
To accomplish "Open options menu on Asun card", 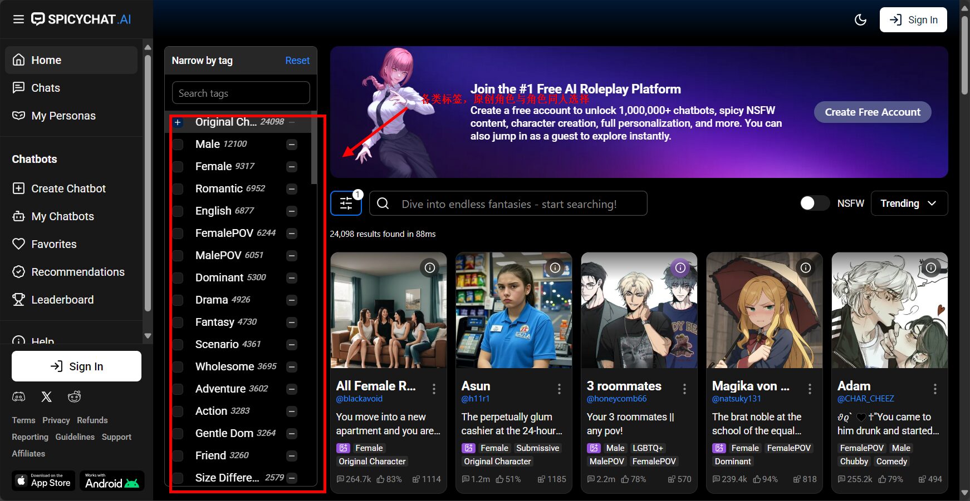I will 559,389.
